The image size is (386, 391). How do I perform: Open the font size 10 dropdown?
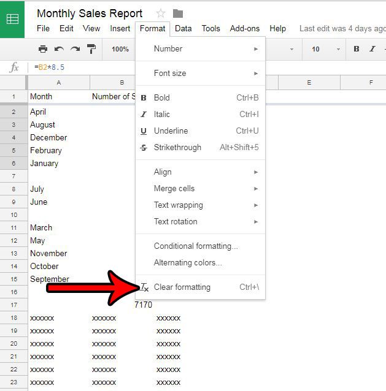click(x=323, y=49)
